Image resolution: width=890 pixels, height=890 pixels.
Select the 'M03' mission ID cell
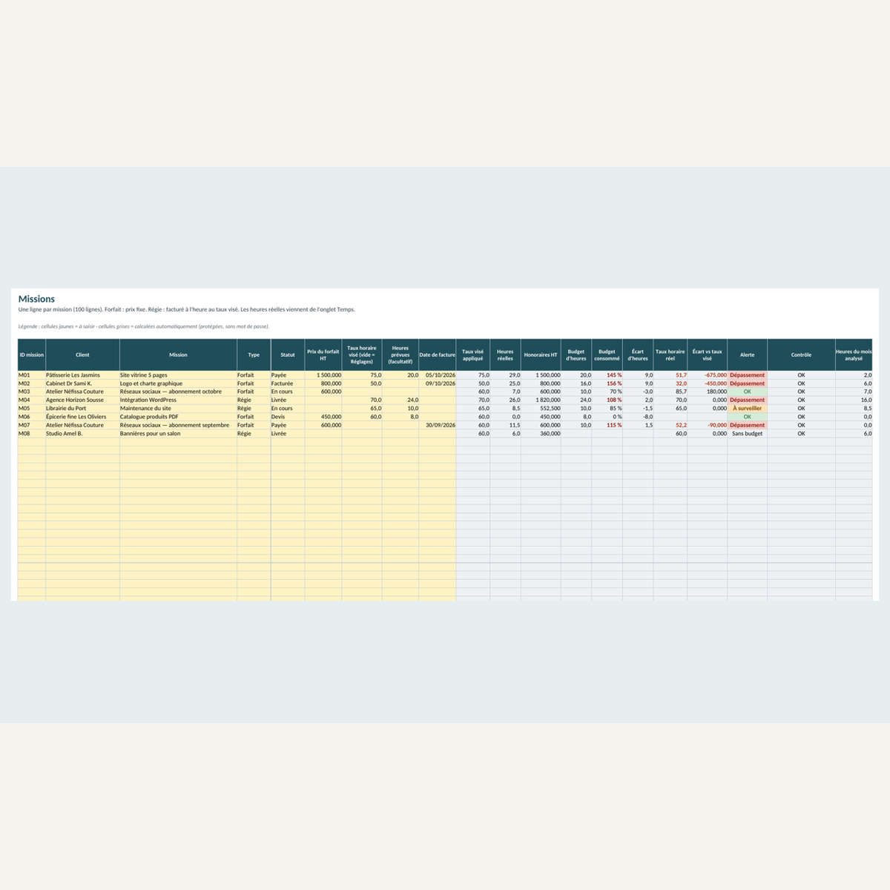point(32,392)
